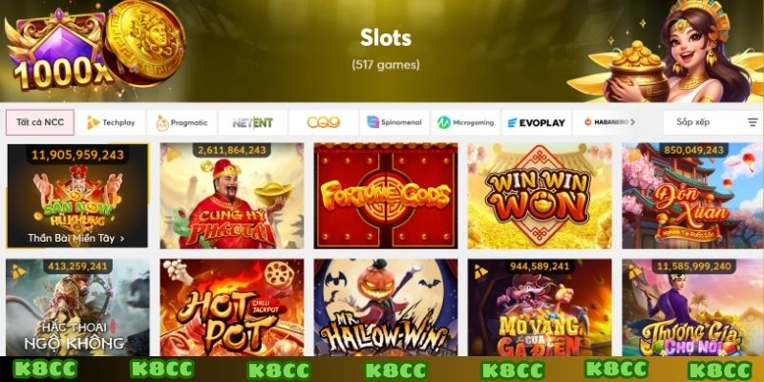Image resolution: width=764 pixels, height=382 pixels.
Task: Open Hắc Thoại Ngộ Không game
Action: (77, 308)
